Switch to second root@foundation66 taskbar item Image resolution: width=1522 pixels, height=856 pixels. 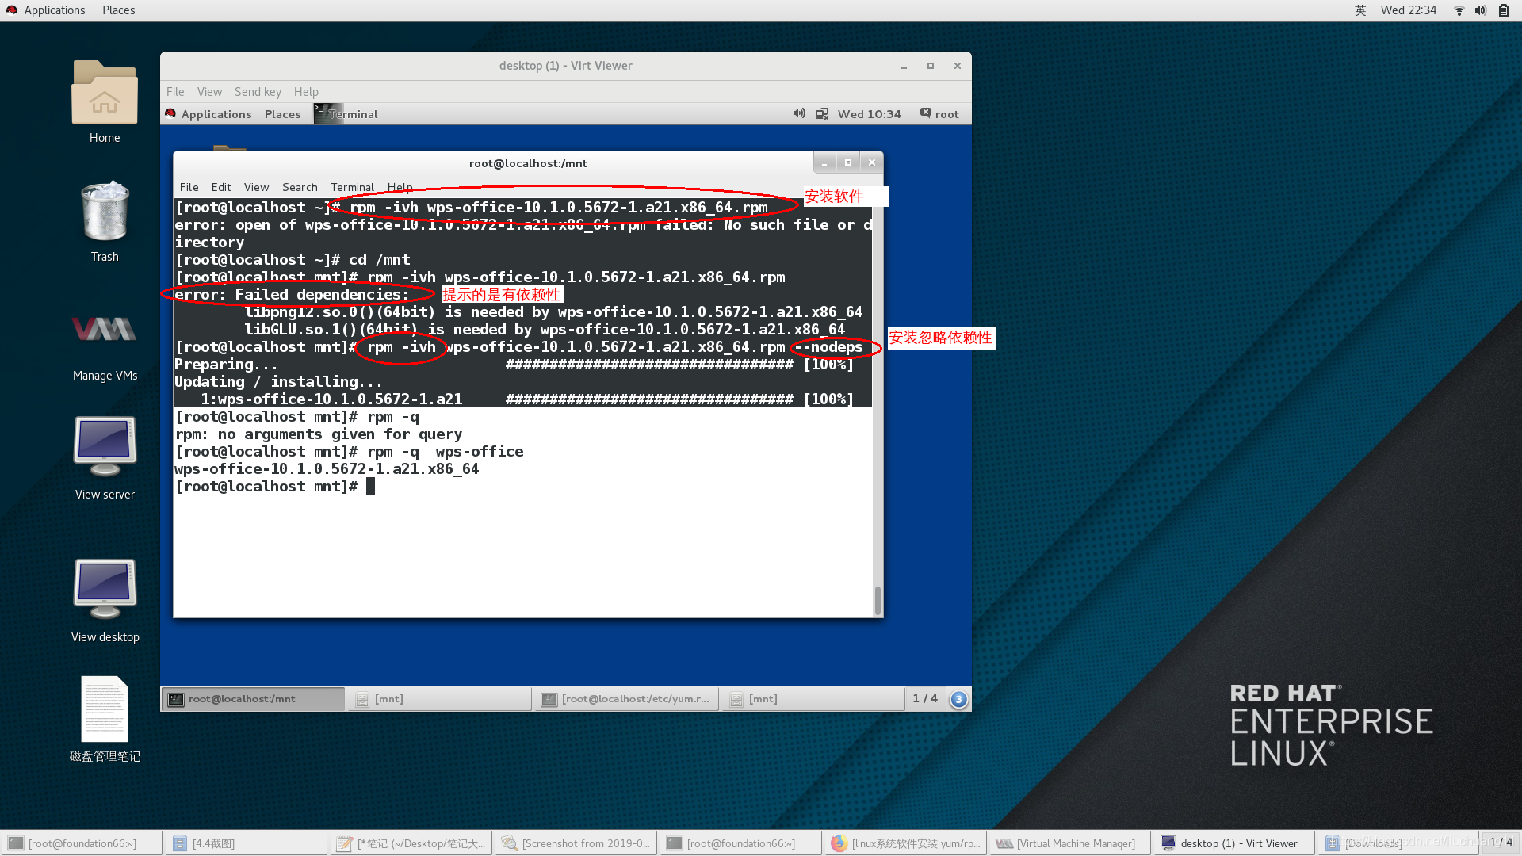(x=741, y=843)
